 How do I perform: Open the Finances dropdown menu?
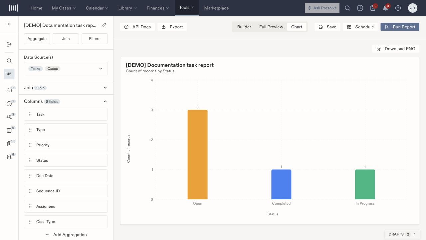158,8
